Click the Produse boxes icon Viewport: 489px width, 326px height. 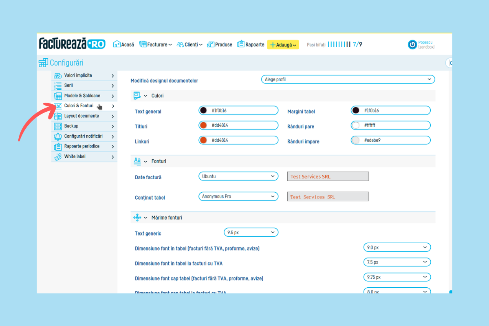pyautogui.click(x=211, y=44)
